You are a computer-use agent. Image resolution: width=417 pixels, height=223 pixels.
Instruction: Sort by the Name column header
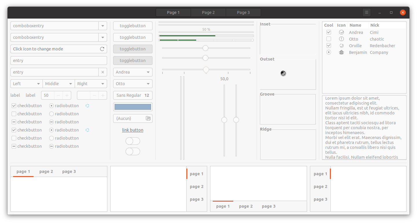point(358,25)
